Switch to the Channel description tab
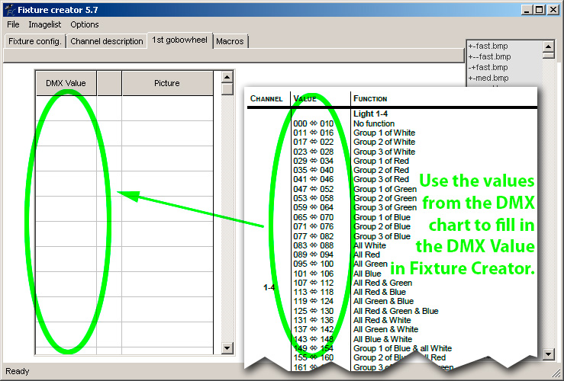The height and width of the screenshot is (381, 564). click(x=107, y=41)
